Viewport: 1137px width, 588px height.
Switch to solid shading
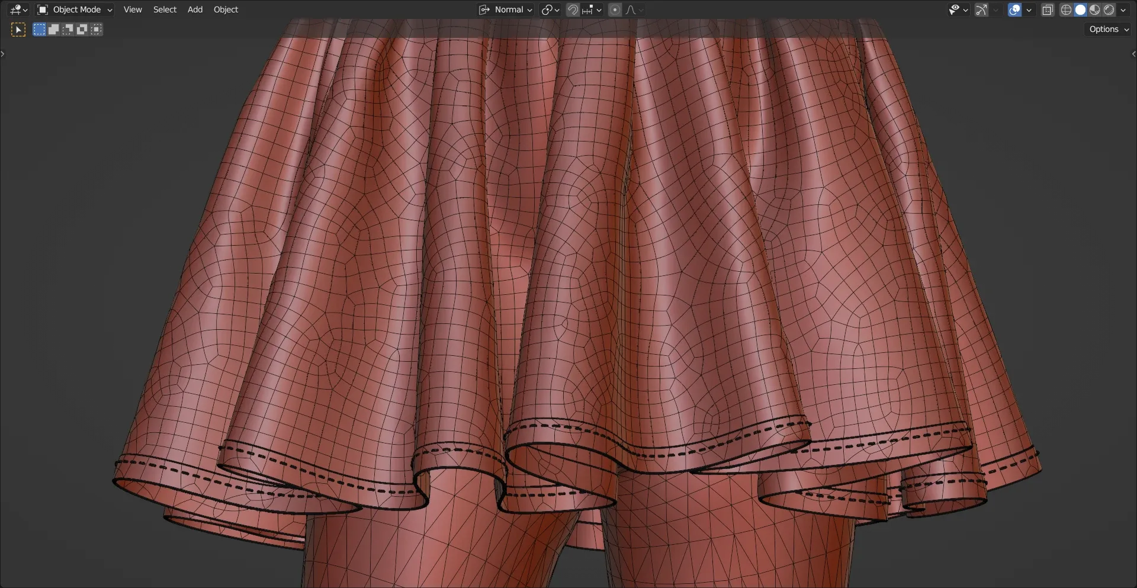(x=1080, y=9)
